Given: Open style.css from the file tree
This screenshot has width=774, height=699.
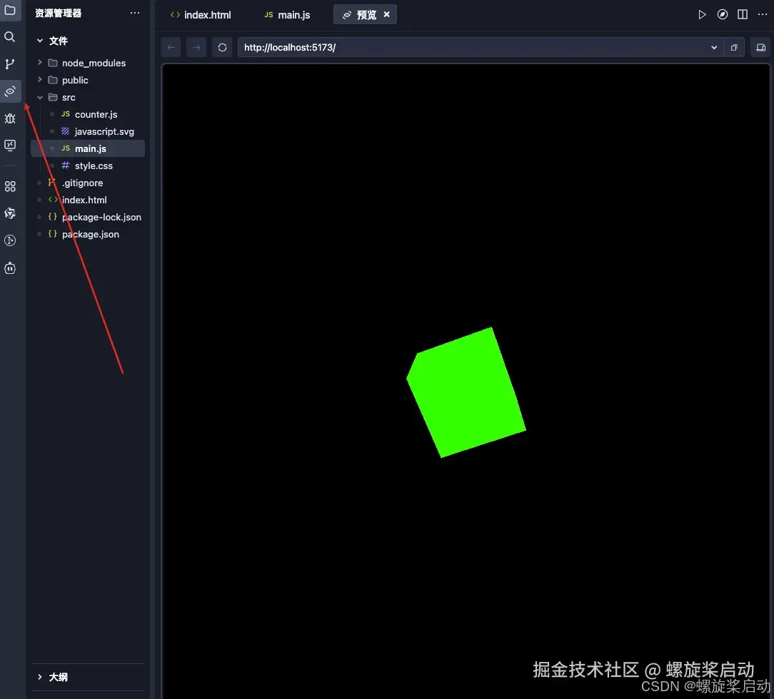Looking at the screenshot, I should (x=94, y=165).
